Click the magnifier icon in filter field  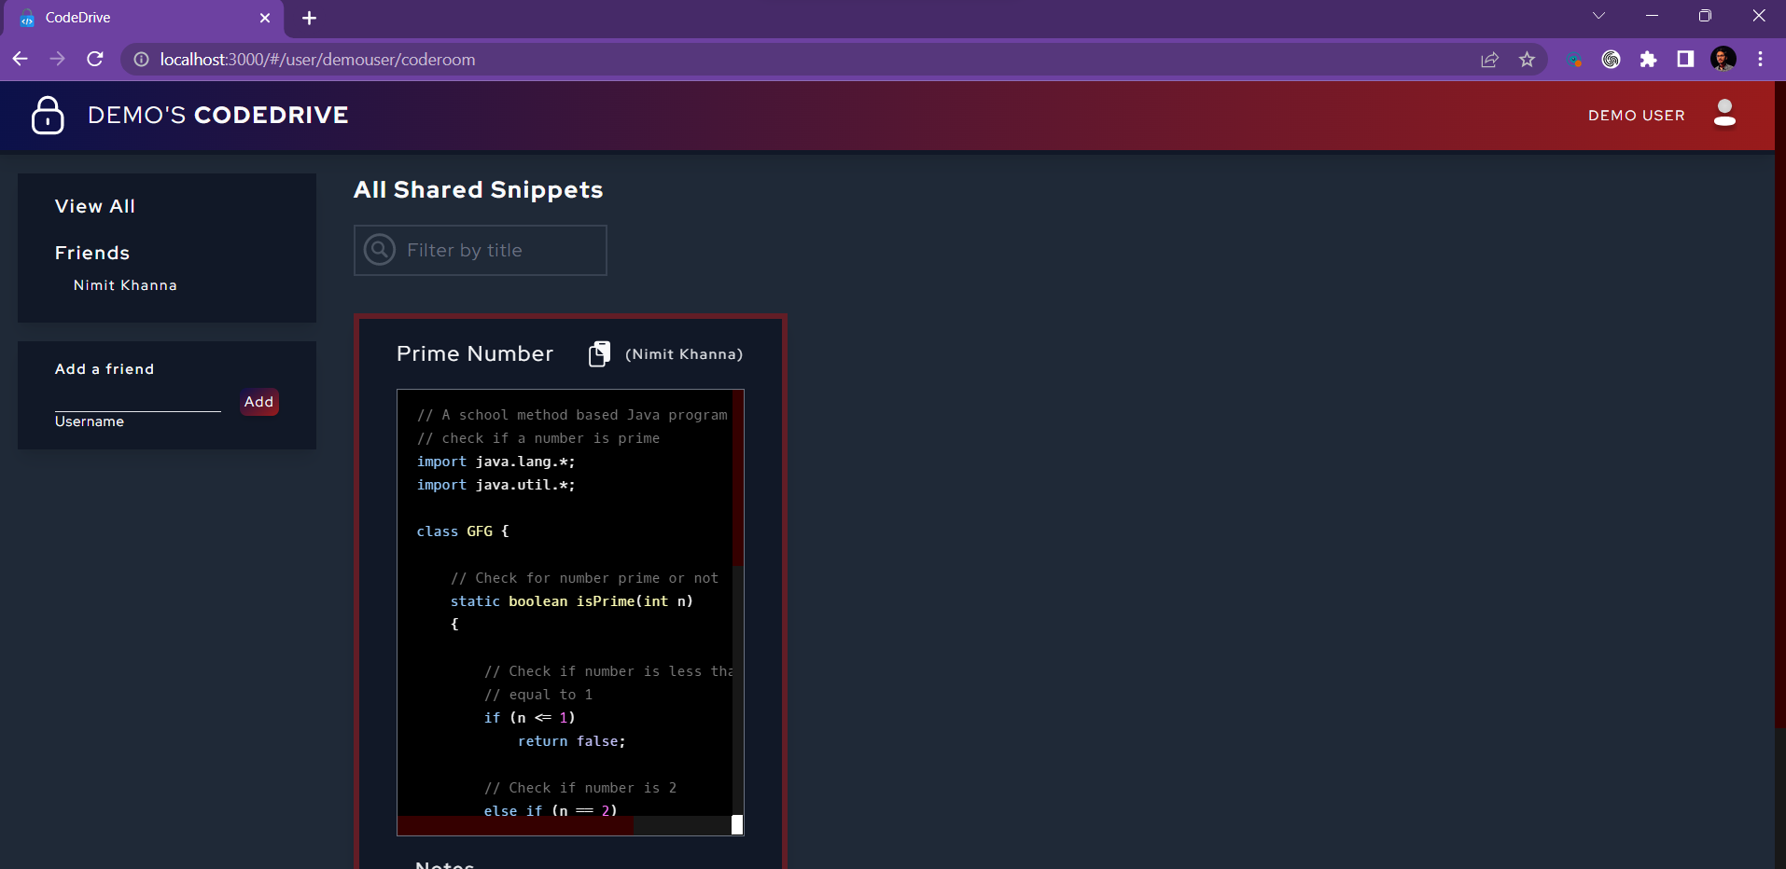pyautogui.click(x=380, y=250)
